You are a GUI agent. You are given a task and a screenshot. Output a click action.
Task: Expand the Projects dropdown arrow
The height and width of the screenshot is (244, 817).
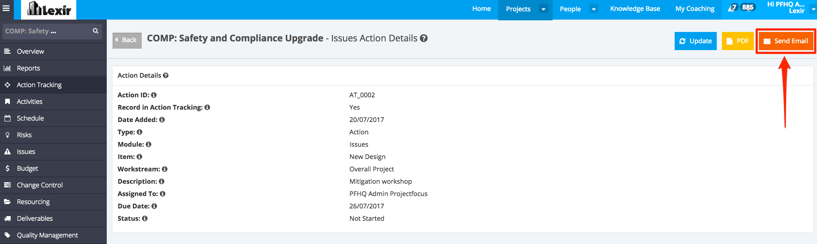click(x=544, y=9)
